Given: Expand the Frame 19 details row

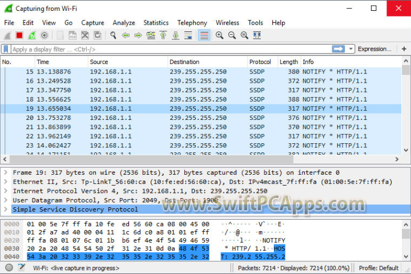Looking at the screenshot, I should 6,172.
